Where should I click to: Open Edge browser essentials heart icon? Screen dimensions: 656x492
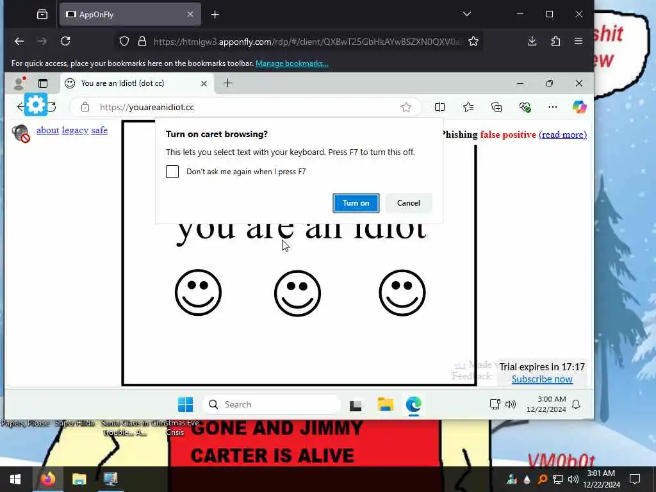tap(525, 107)
